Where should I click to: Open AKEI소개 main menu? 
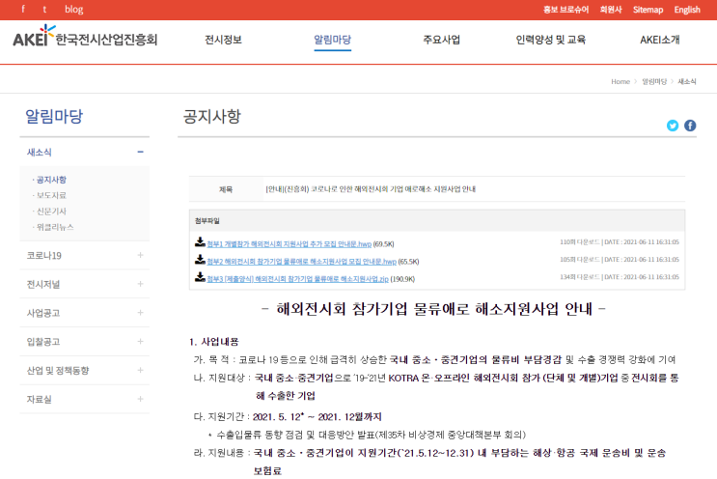(659, 40)
